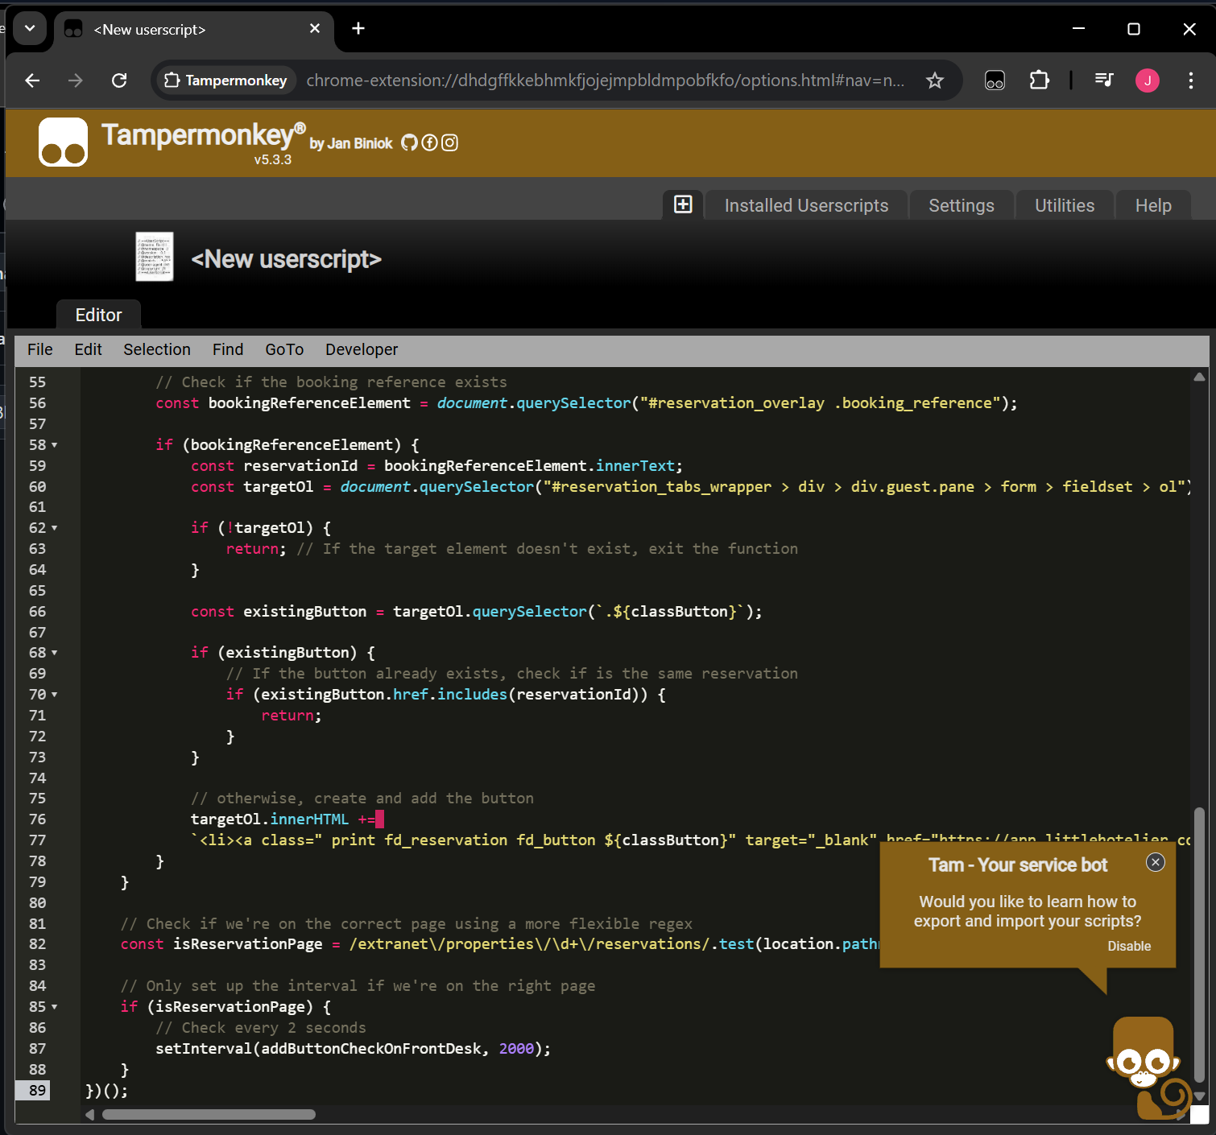Click the address bar URL field
1216x1135 pixels.
pyautogui.click(x=604, y=80)
